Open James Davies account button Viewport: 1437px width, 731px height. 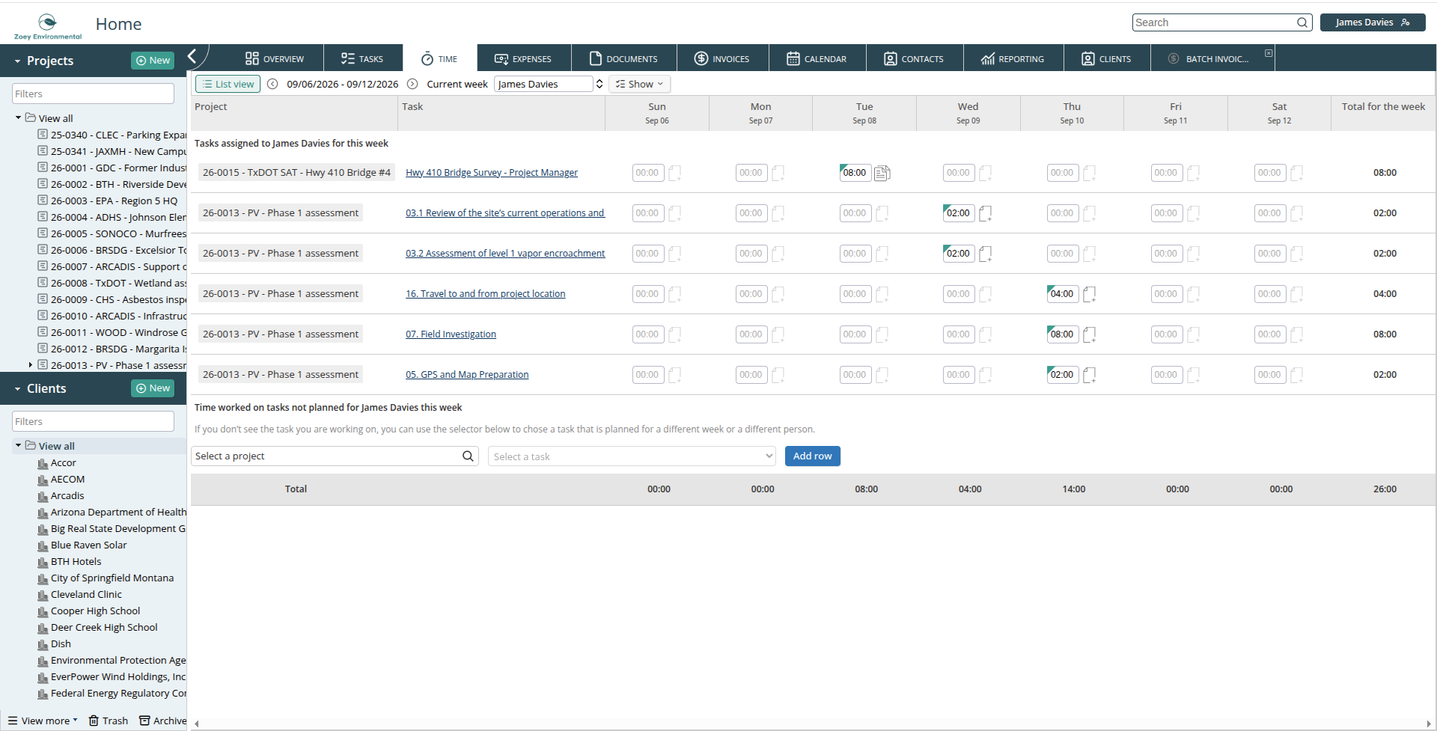(x=1372, y=22)
